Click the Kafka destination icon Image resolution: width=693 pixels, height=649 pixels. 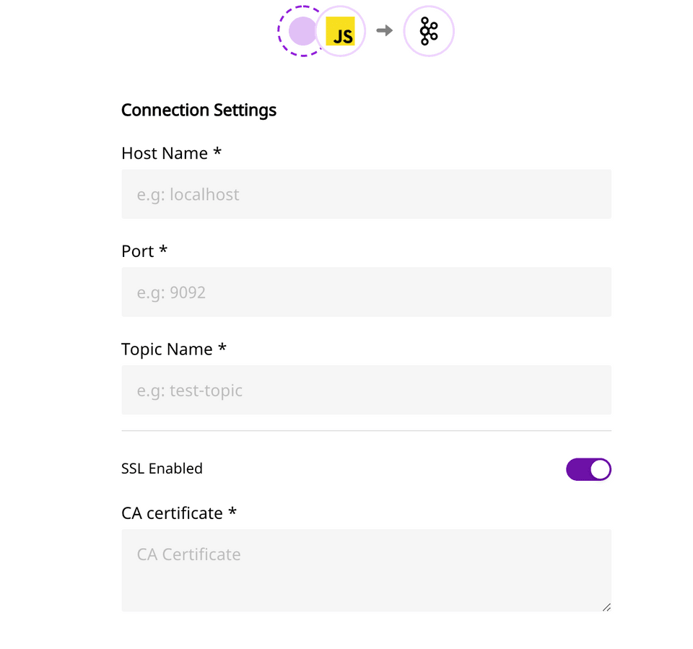tap(429, 31)
